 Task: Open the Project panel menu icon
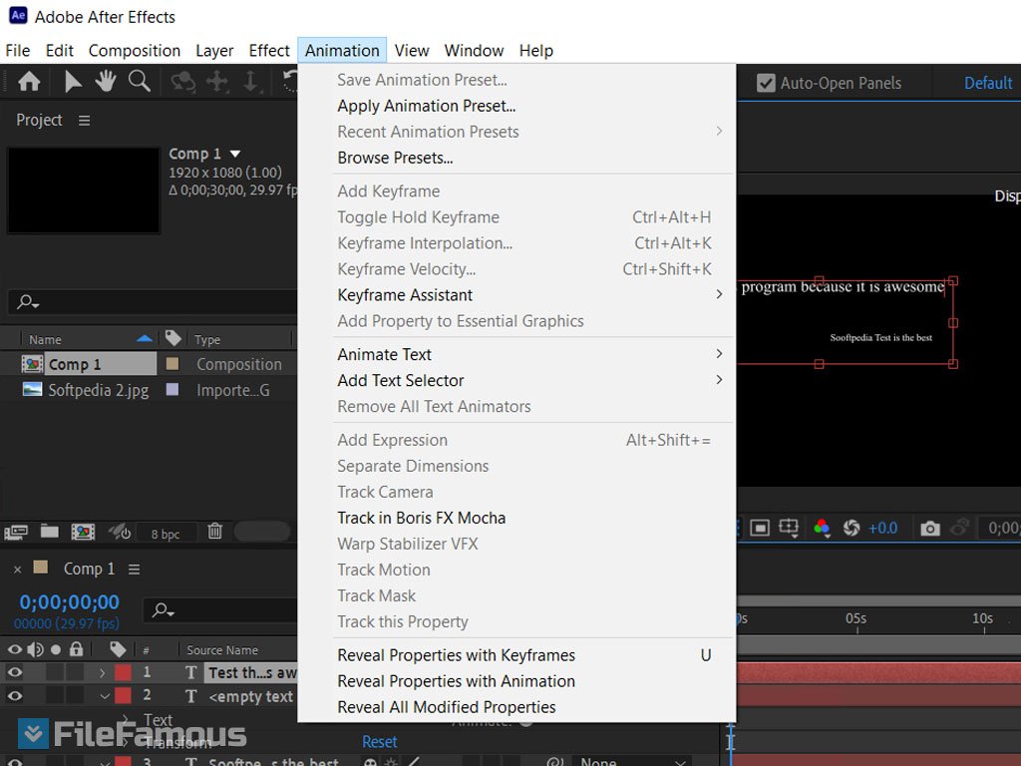(x=84, y=121)
